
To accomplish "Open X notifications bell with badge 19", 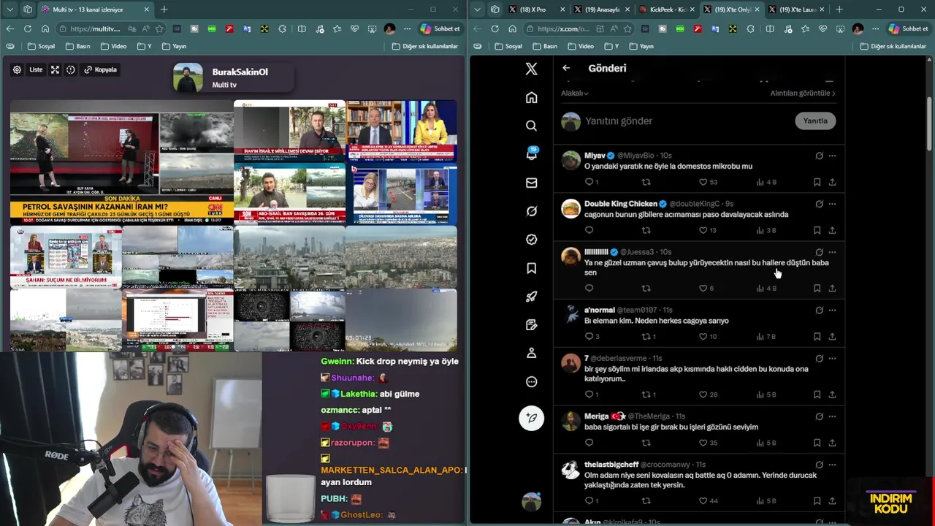I will (x=531, y=154).
